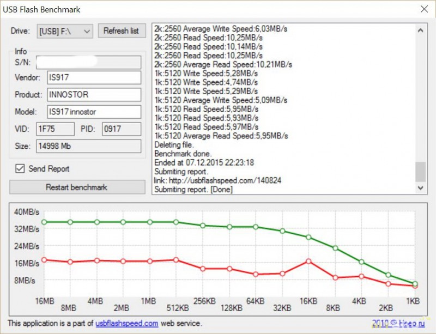Click the Size field showing 14998 Mb

click(x=89, y=146)
